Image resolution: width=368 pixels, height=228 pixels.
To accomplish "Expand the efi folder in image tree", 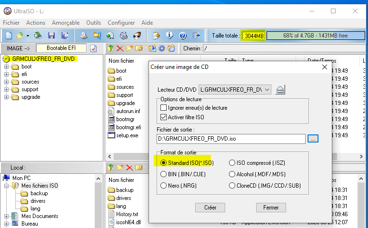I will pos(6,75).
